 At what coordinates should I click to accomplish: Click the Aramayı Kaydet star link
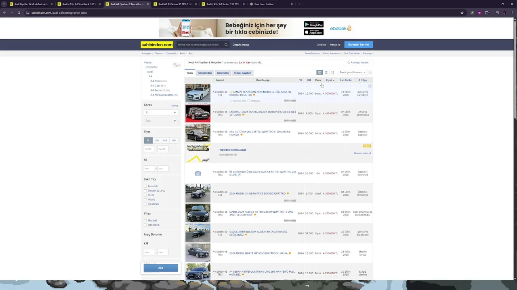click(x=358, y=62)
